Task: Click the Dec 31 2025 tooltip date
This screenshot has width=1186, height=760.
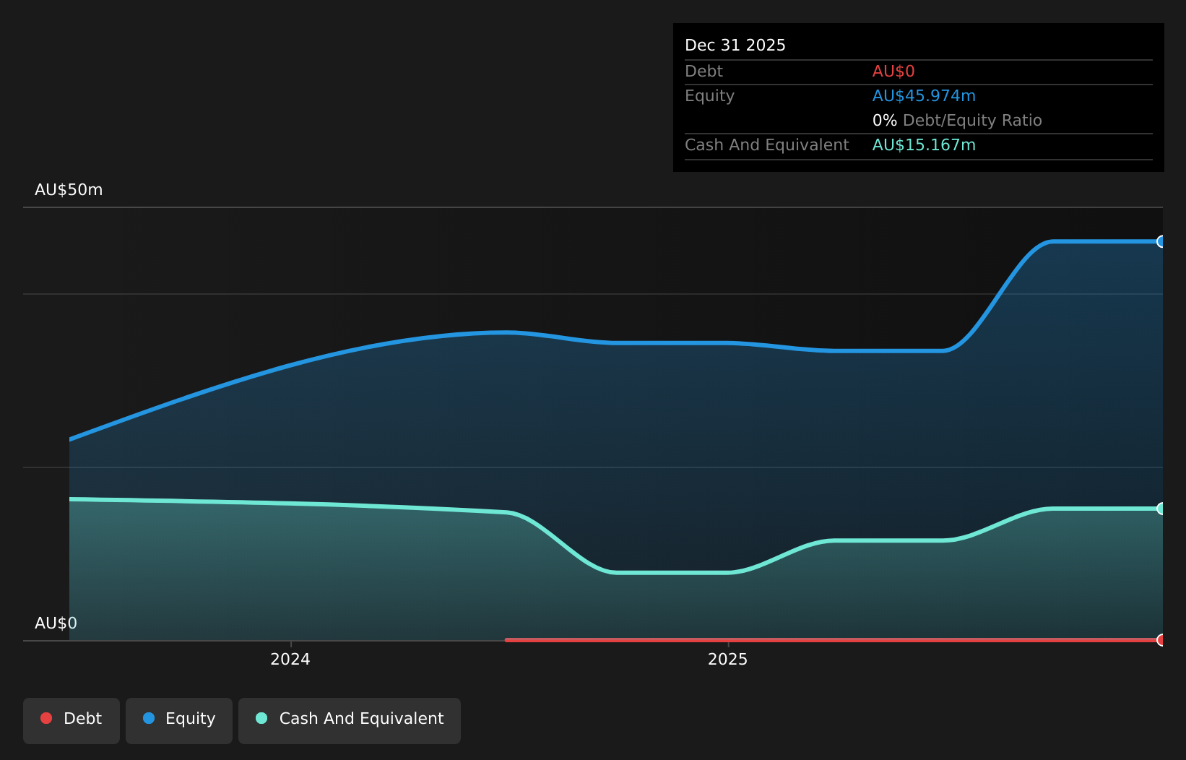Action: (735, 46)
